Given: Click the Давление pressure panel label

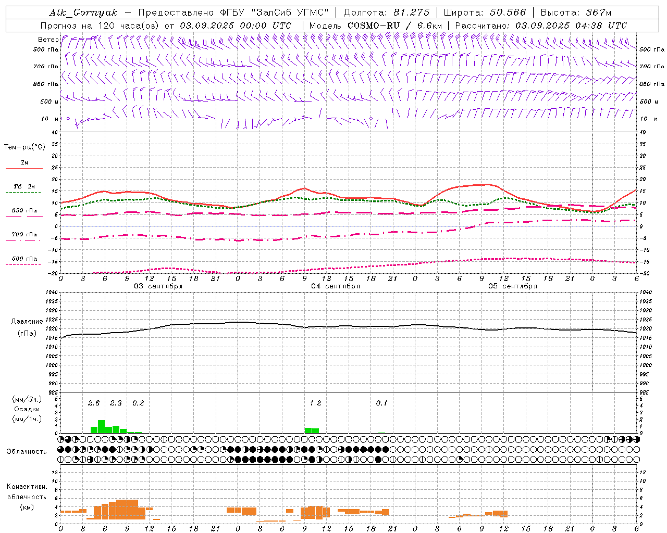Looking at the screenshot, I should tap(27, 322).
